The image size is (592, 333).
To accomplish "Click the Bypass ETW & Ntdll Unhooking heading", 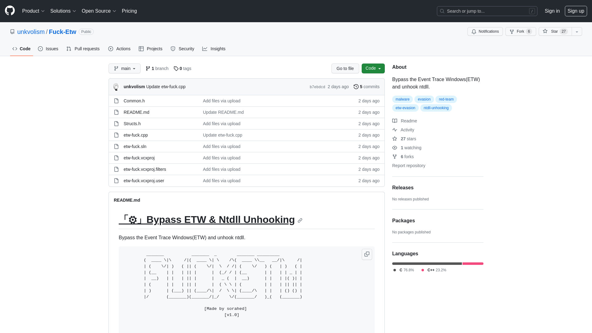I will pos(207,220).
